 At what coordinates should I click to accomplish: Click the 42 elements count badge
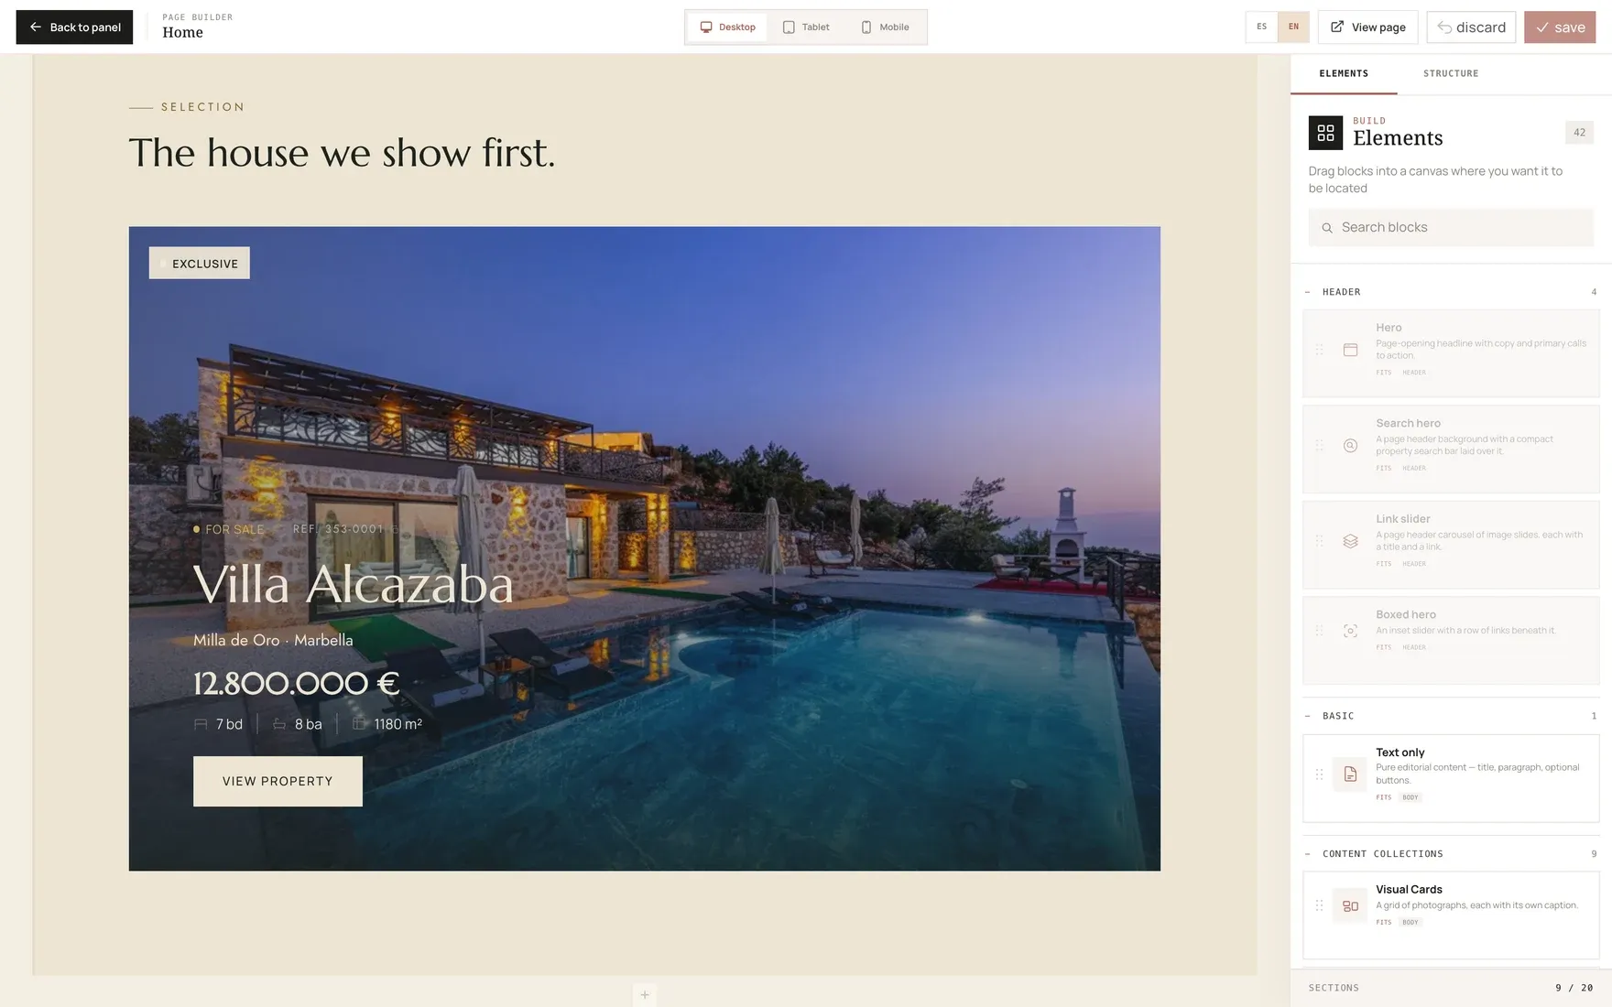tap(1579, 133)
